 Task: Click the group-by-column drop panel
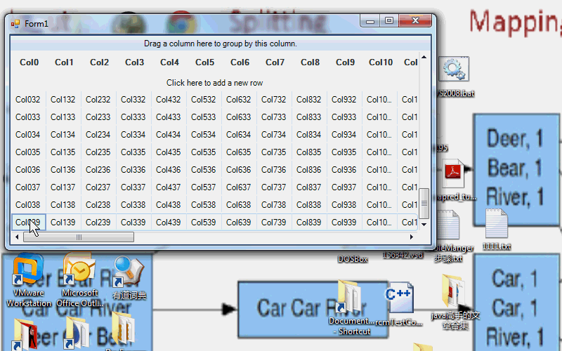[x=221, y=44]
